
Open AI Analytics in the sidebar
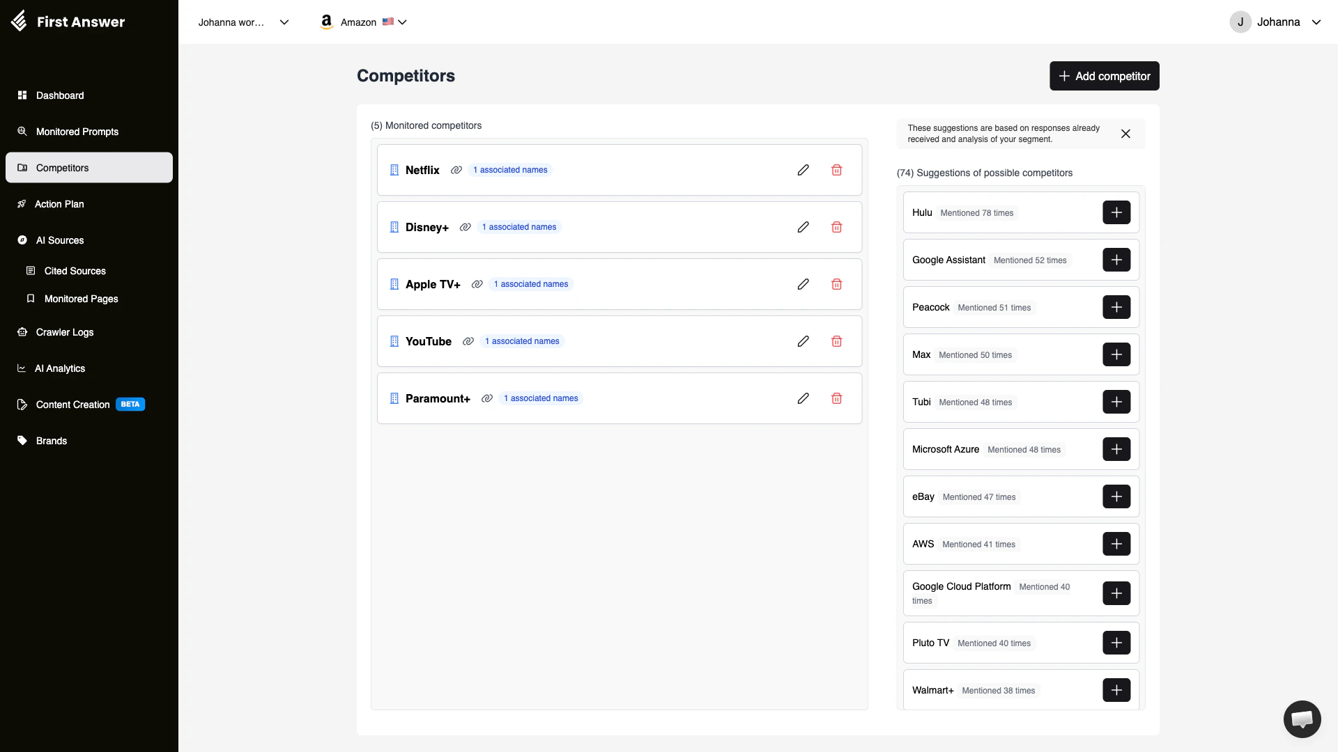(59, 368)
